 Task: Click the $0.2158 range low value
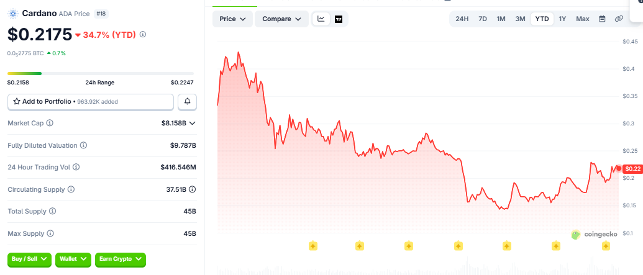tap(18, 83)
